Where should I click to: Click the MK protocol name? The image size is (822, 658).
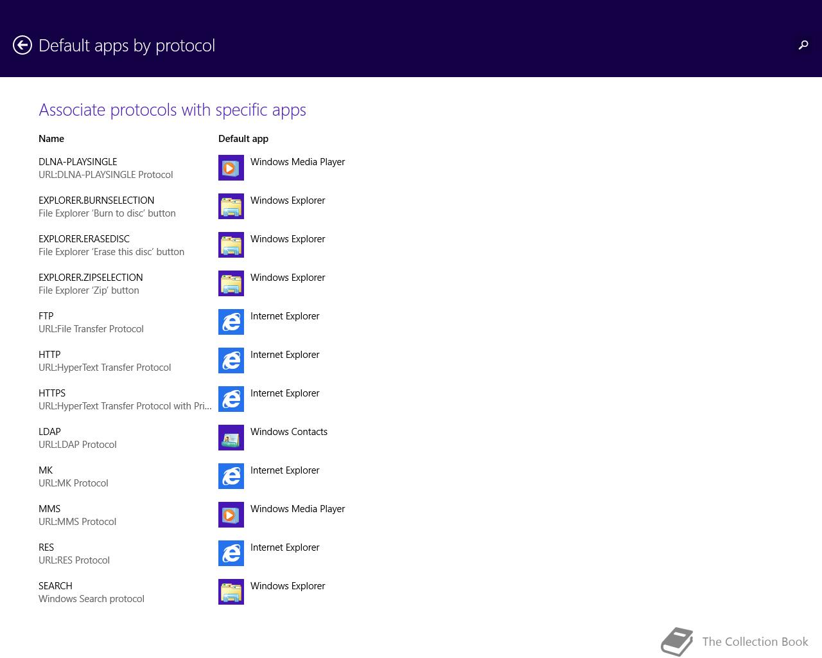tap(46, 470)
